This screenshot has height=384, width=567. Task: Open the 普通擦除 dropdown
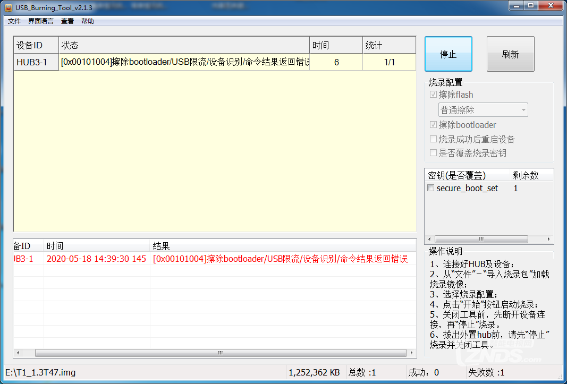tap(483, 110)
